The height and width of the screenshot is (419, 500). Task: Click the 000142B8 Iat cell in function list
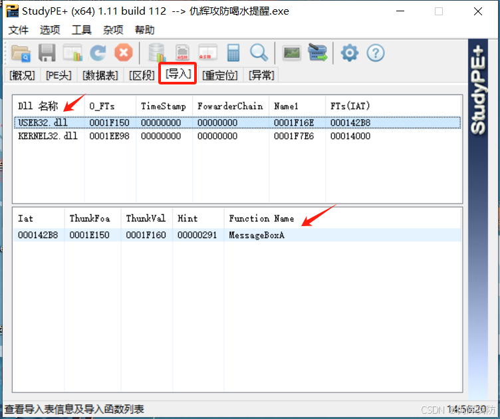pos(38,235)
